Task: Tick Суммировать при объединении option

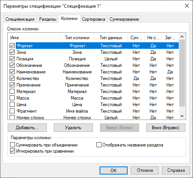Action: click(x=12, y=145)
